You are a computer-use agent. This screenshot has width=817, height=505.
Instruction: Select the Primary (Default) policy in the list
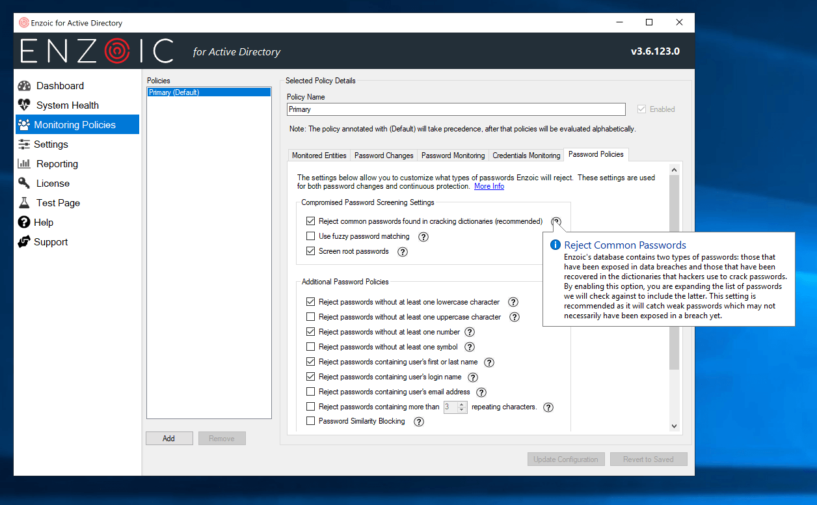[208, 92]
